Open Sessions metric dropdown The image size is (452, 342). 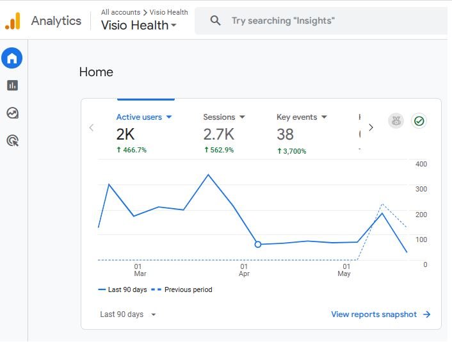pyautogui.click(x=224, y=117)
